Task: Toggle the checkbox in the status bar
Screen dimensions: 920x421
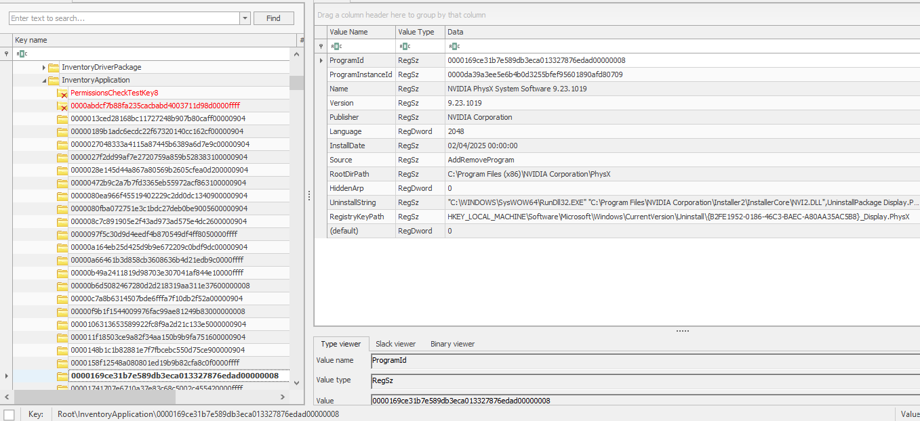Action: [x=9, y=414]
